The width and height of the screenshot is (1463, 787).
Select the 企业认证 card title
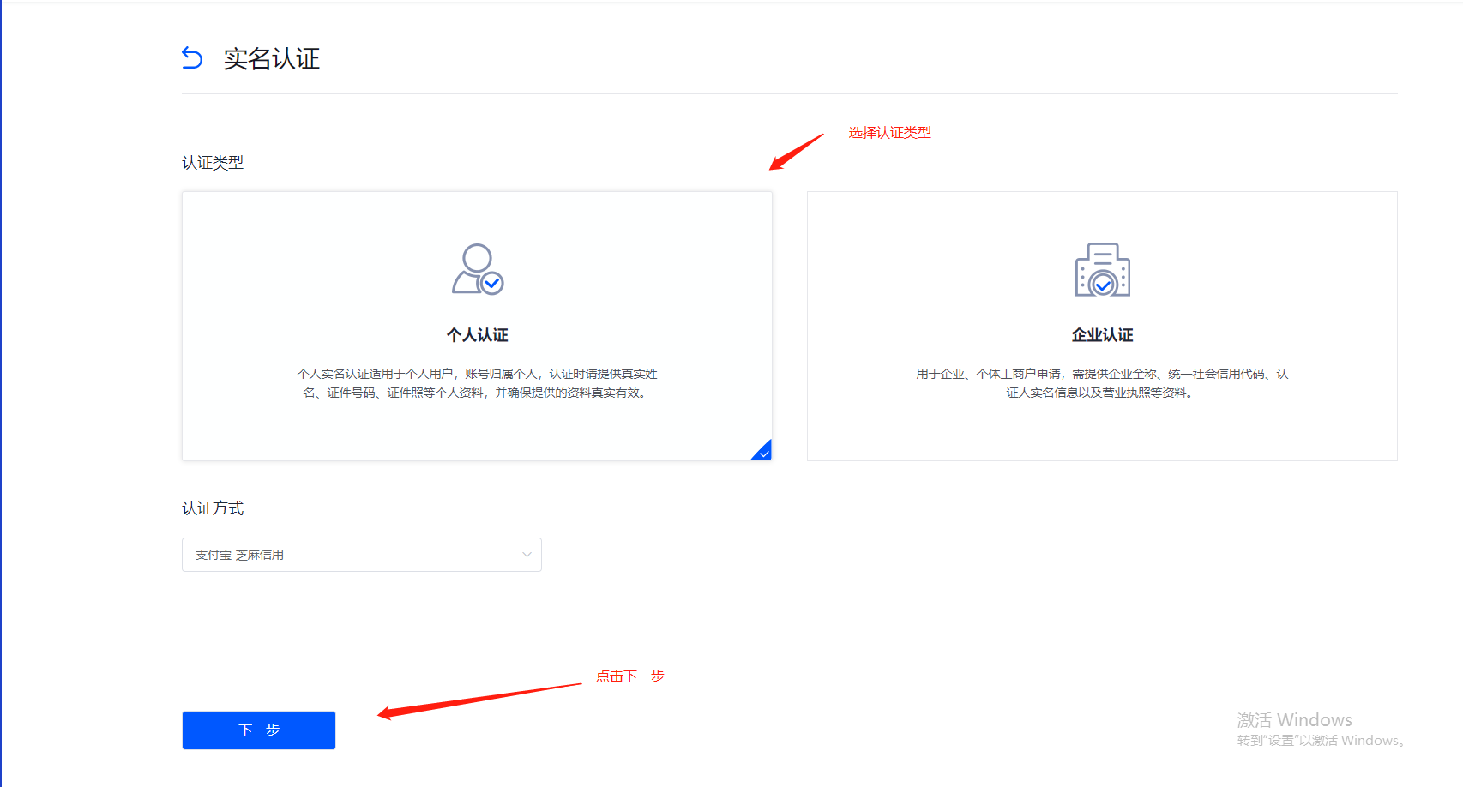[x=1102, y=335]
